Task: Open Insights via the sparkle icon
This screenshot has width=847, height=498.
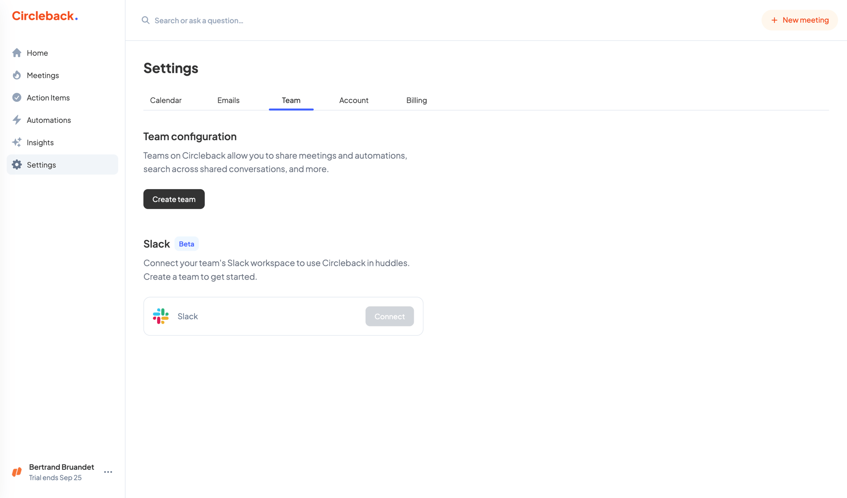Action: click(x=17, y=142)
